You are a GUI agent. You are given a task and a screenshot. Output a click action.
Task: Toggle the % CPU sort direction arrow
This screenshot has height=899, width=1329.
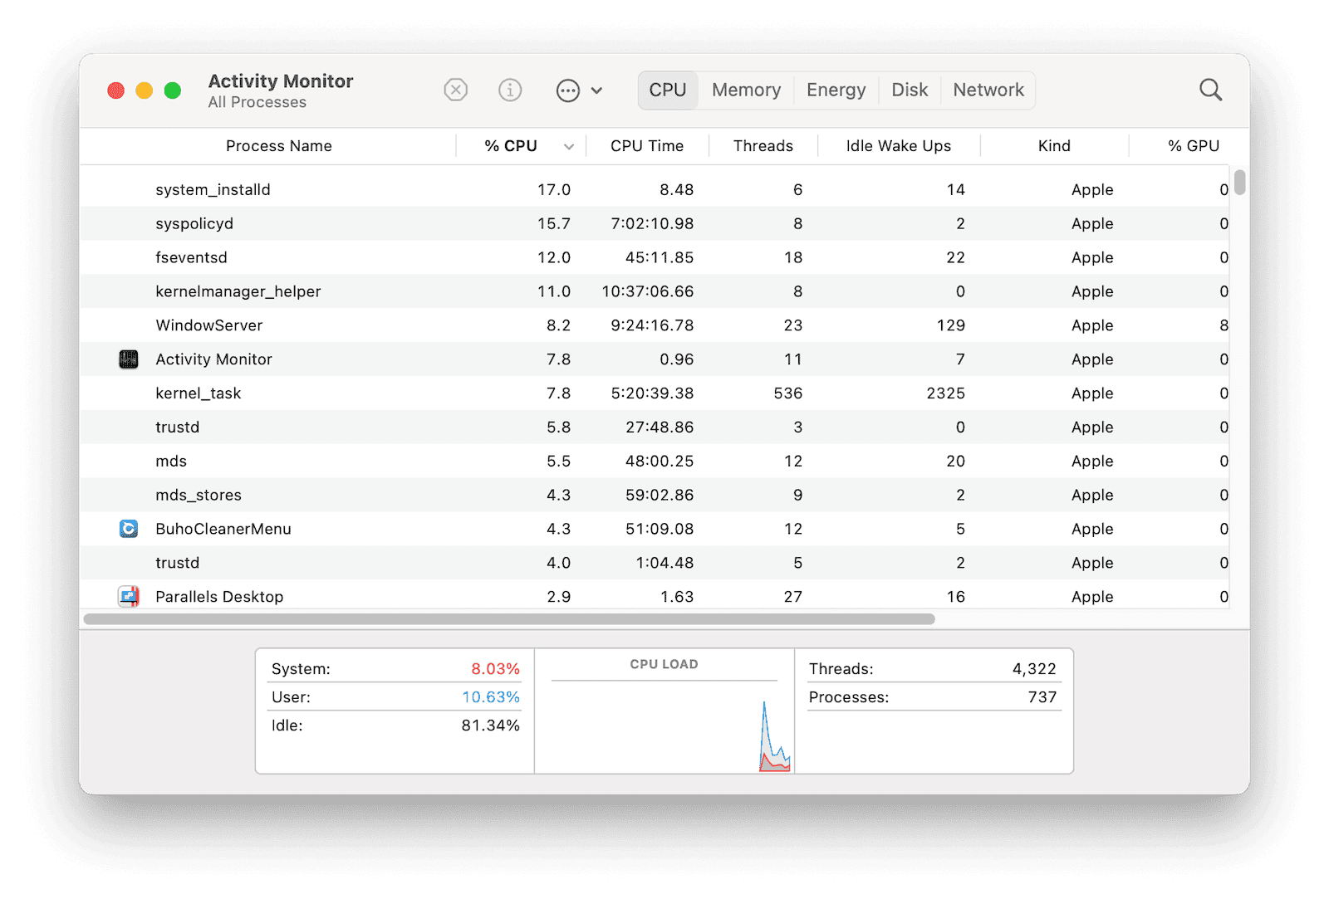569,147
